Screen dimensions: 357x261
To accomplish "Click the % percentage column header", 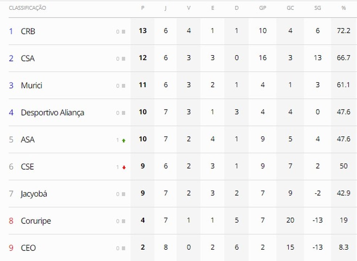I will point(343,8).
